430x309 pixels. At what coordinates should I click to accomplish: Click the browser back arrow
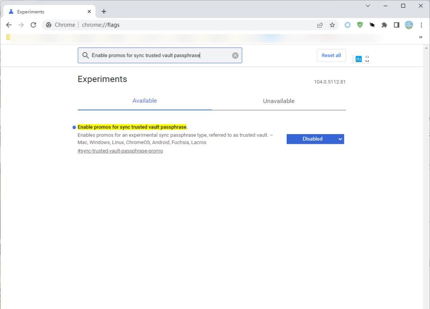pyautogui.click(x=9, y=25)
